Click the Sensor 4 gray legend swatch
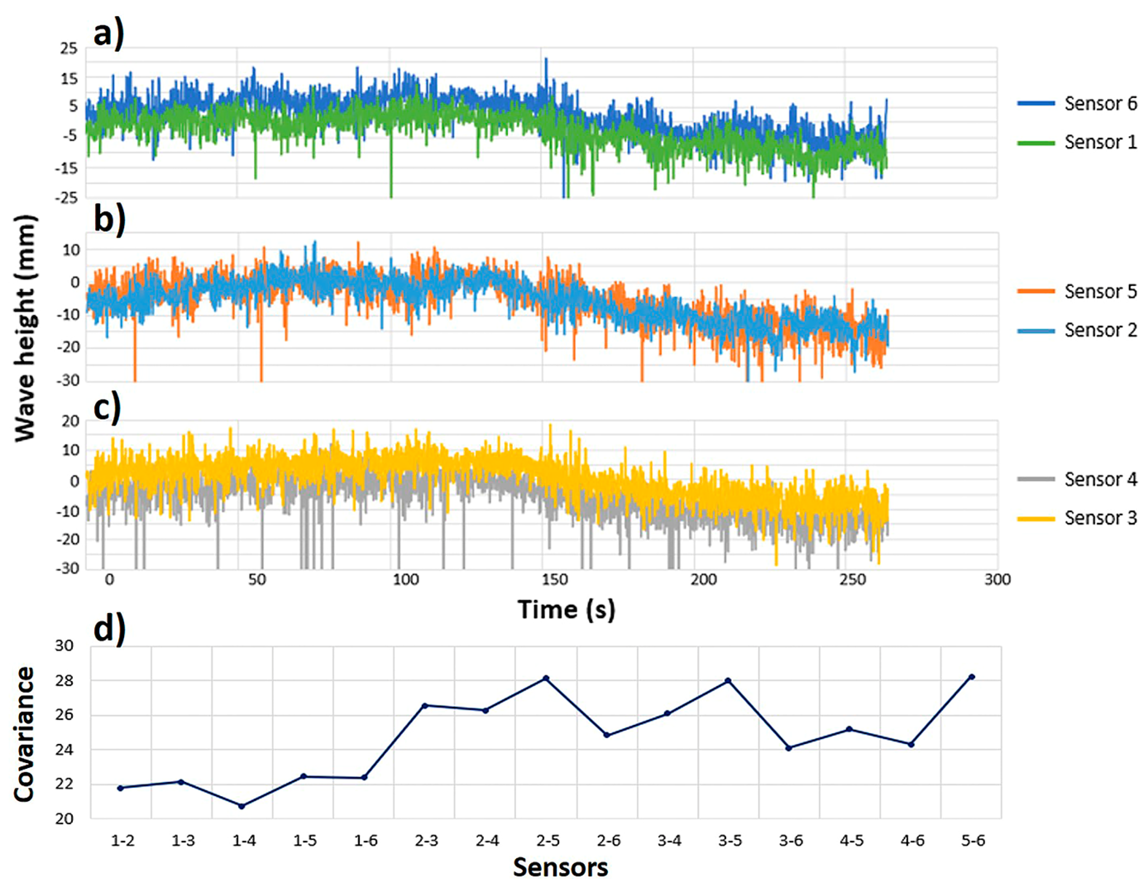 1036,479
